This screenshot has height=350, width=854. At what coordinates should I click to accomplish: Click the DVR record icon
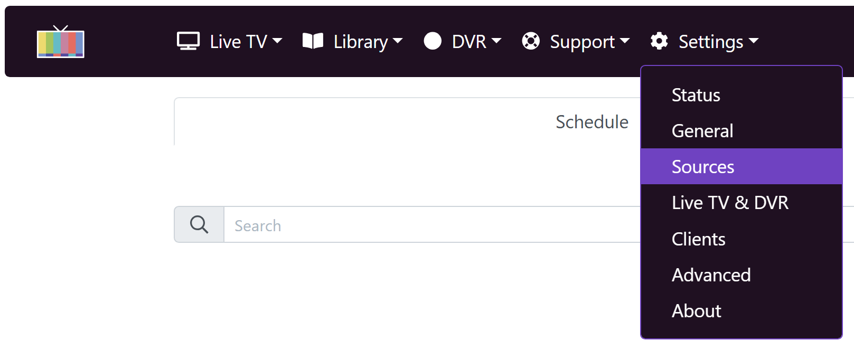click(x=432, y=41)
